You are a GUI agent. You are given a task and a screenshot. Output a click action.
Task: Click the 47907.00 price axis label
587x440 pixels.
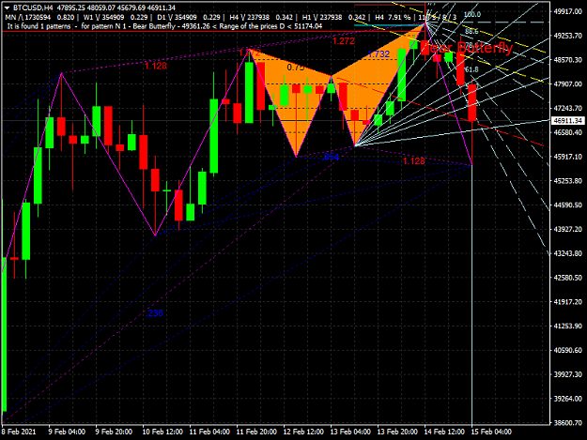click(x=568, y=84)
